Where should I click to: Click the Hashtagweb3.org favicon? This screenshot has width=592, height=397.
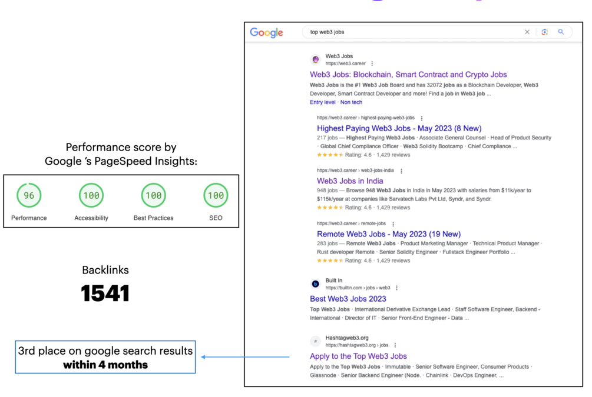coord(316,341)
